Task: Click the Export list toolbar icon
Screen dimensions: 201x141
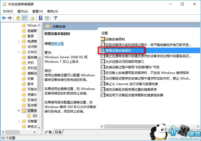Action: pos(33,18)
